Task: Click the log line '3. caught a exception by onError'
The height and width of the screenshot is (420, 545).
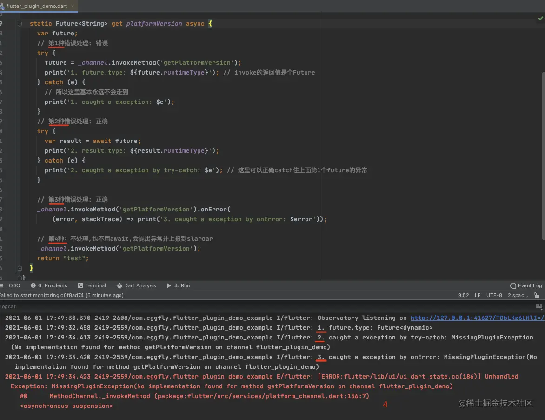Action: [271, 362]
